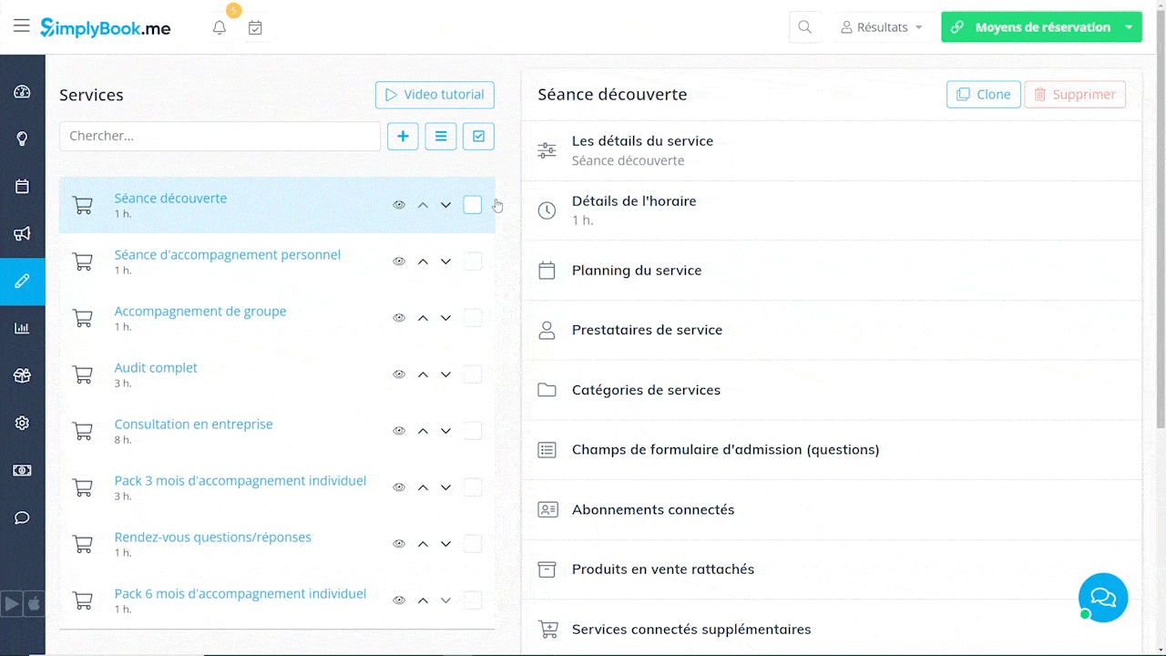The image size is (1166, 656).
Task: Open Pack 6 mois d'accompagnement individuel link
Action: [x=240, y=594]
